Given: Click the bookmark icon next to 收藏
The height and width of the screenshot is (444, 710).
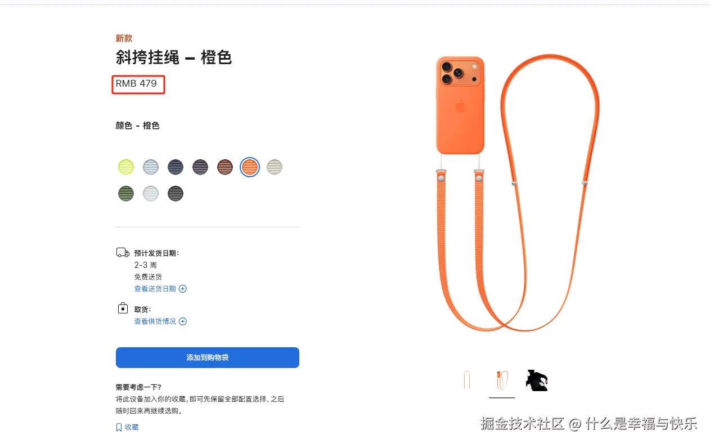Looking at the screenshot, I should pyautogui.click(x=119, y=427).
